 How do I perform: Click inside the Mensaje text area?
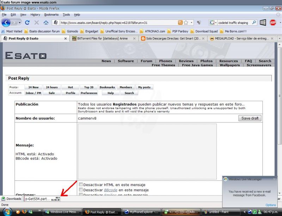(x=147, y=151)
